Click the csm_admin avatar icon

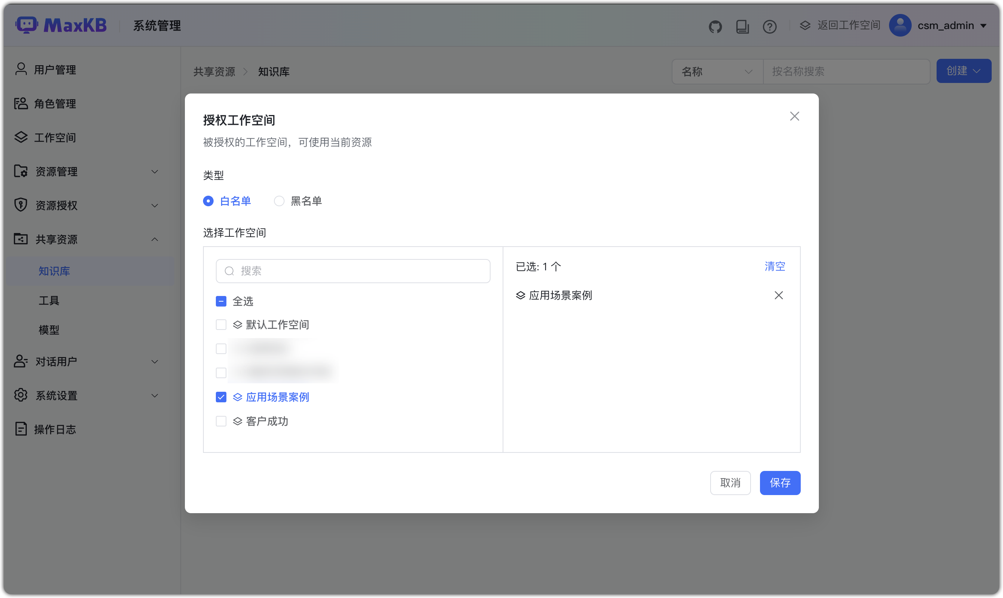point(900,25)
